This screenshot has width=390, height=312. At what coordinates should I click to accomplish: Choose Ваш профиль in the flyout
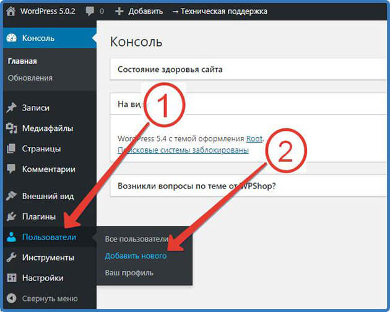pyautogui.click(x=129, y=273)
